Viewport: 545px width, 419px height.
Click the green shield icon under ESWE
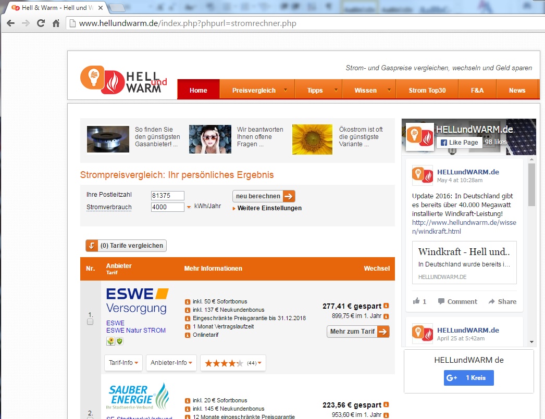(x=119, y=341)
